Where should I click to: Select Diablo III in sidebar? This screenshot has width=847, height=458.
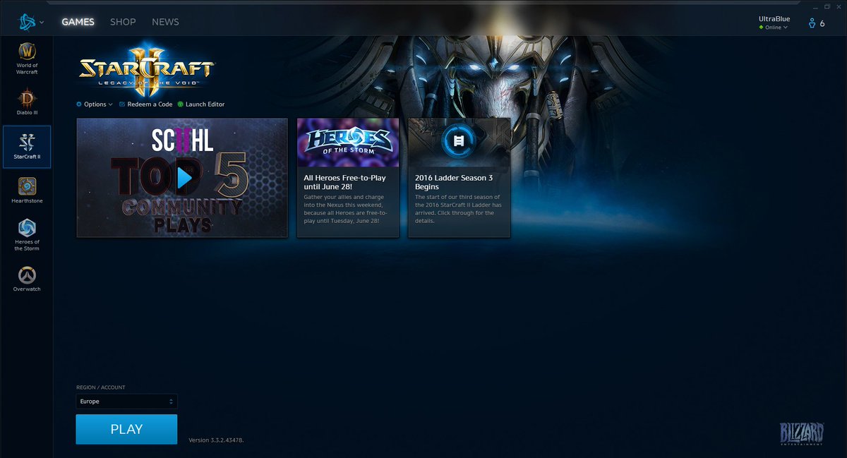pyautogui.click(x=27, y=101)
